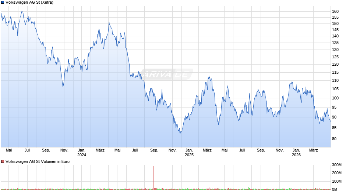Viewport: 346px width, 193px height.
Task: Click the 'Jan. 2026' time axis label
Action: coord(296,153)
